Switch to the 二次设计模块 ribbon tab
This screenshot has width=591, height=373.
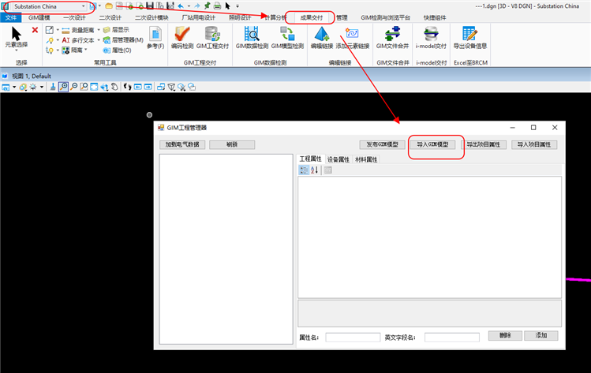pyautogui.click(x=151, y=17)
